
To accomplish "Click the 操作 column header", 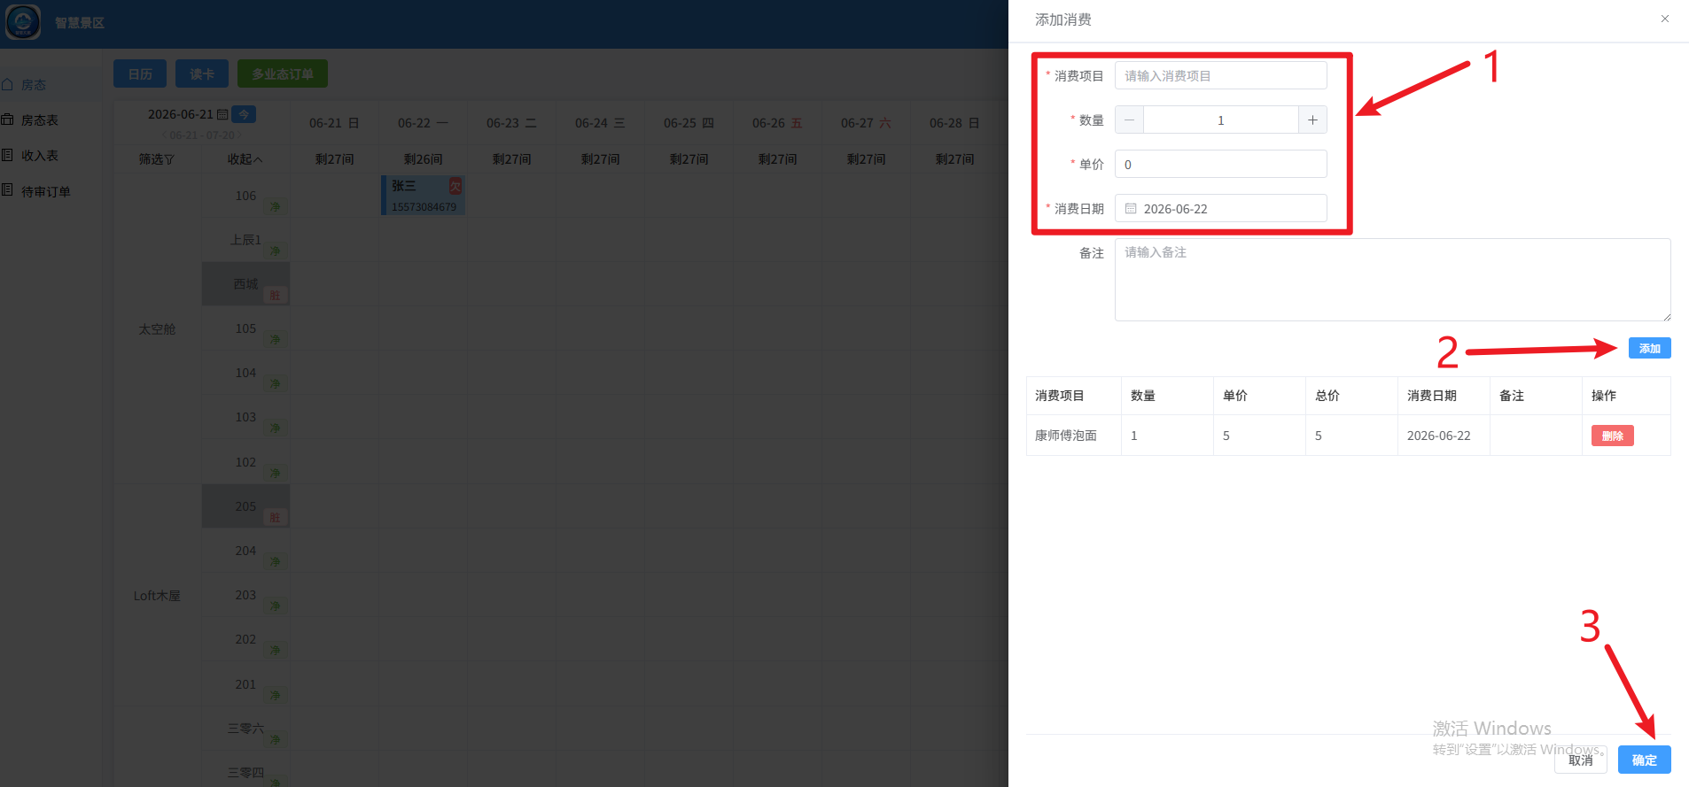I will click(x=1625, y=396).
